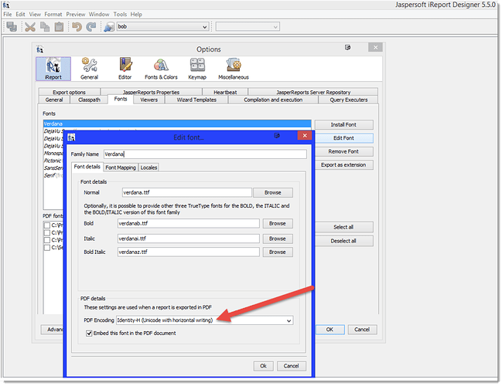The width and height of the screenshot is (502, 386).
Task: Select the Editor options category icon
Action: pos(125,69)
